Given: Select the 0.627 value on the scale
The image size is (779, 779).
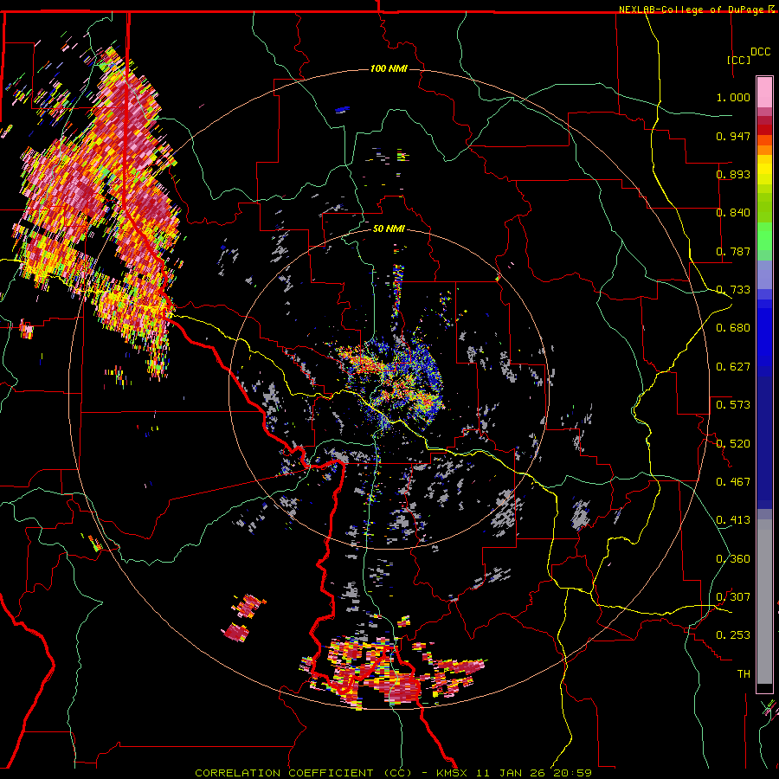Looking at the screenshot, I should pyautogui.click(x=733, y=367).
